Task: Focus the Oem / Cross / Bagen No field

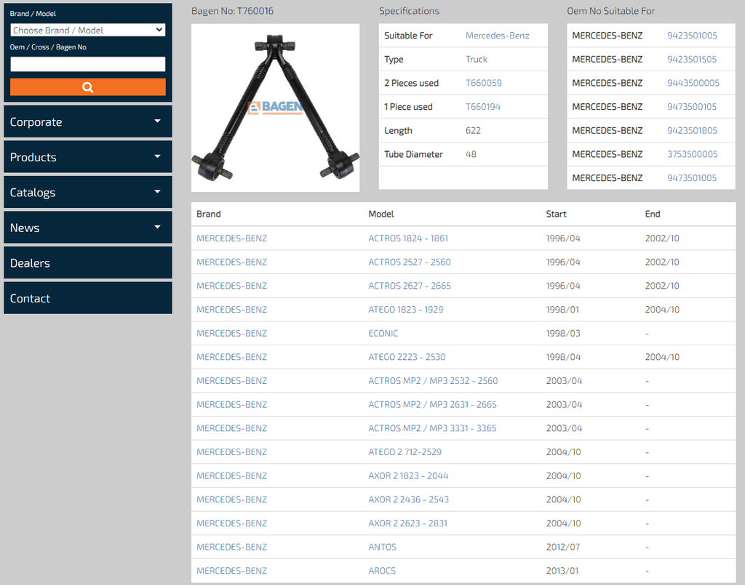Action: point(88,64)
